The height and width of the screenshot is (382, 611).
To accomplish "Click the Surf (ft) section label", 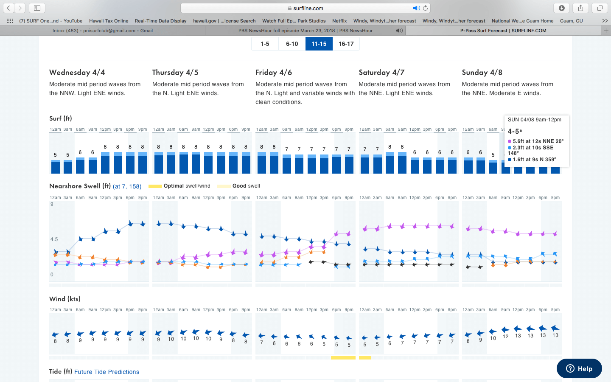I will click(x=61, y=118).
